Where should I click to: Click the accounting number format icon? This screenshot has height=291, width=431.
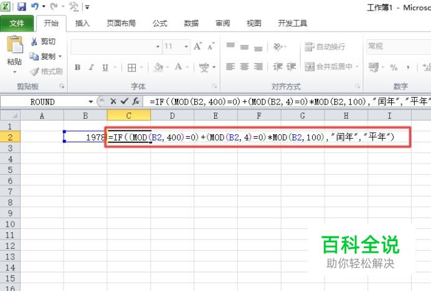pyautogui.click(x=374, y=67)
